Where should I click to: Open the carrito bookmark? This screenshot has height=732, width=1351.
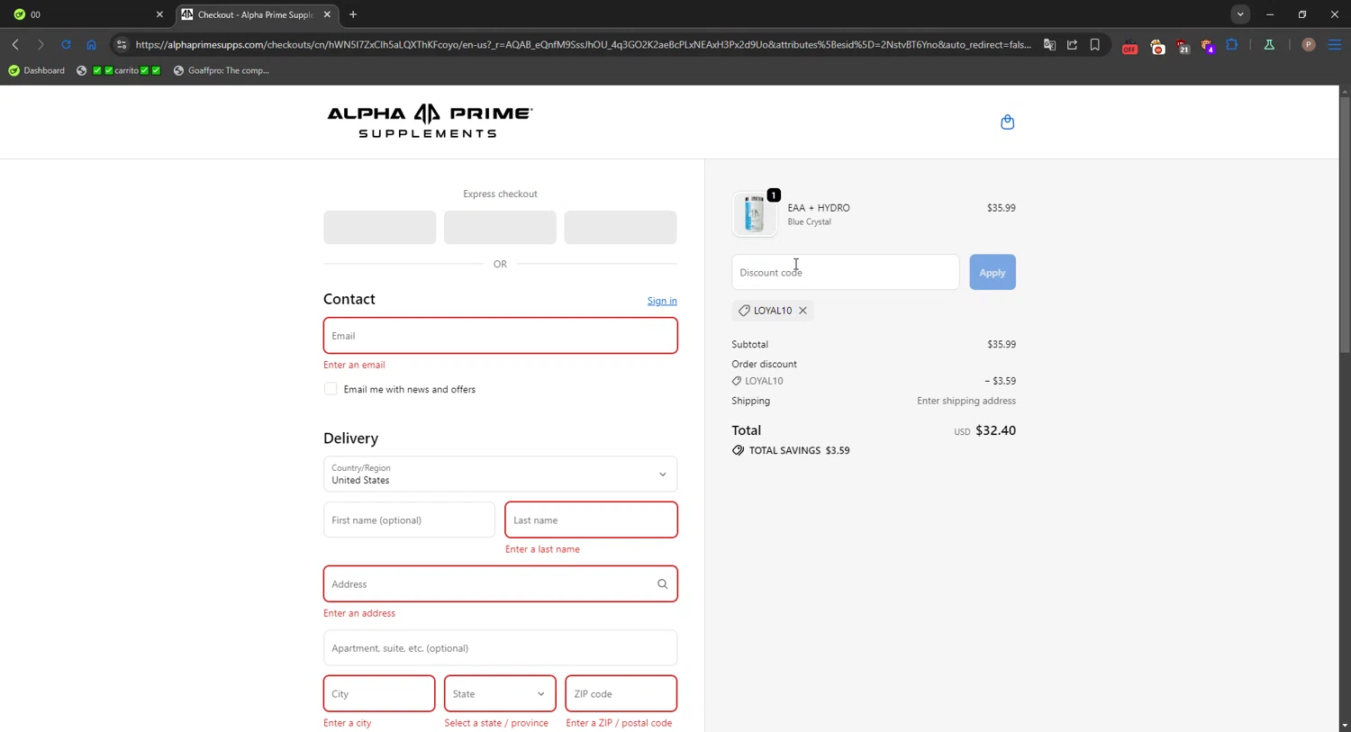click(x=120, y=70)
